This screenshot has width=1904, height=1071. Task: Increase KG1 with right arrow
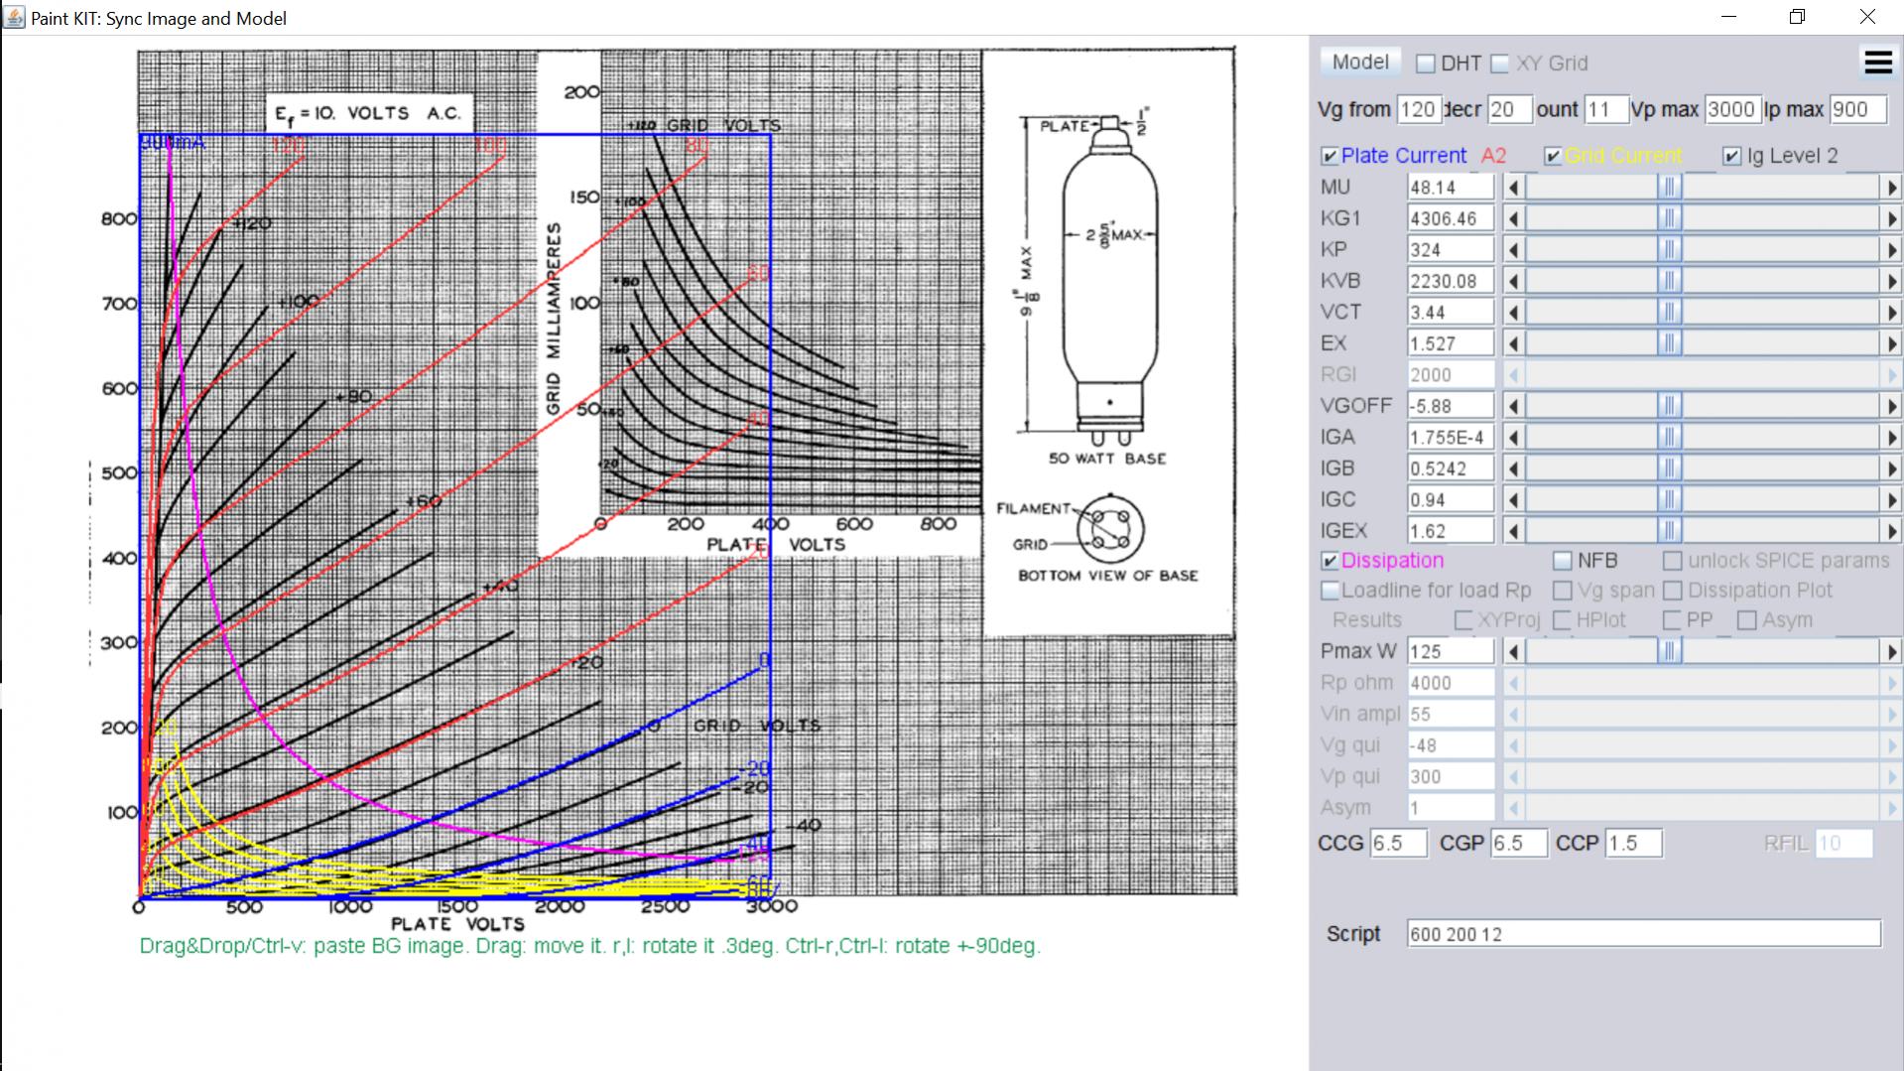(x=1891, y=218)
